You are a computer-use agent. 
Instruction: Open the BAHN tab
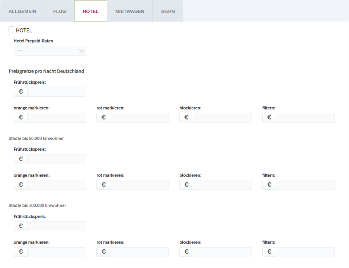[168, 11]
